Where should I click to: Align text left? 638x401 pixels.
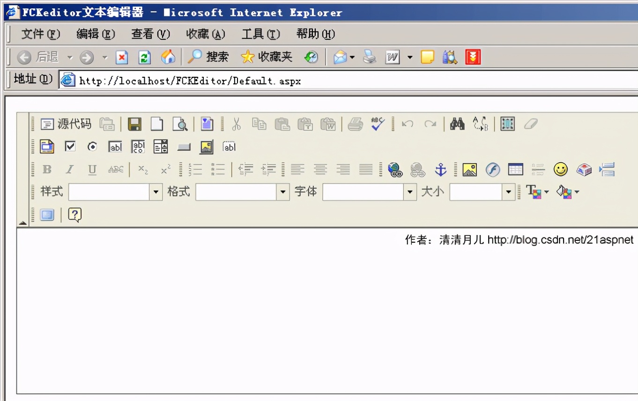pos(297,170)
